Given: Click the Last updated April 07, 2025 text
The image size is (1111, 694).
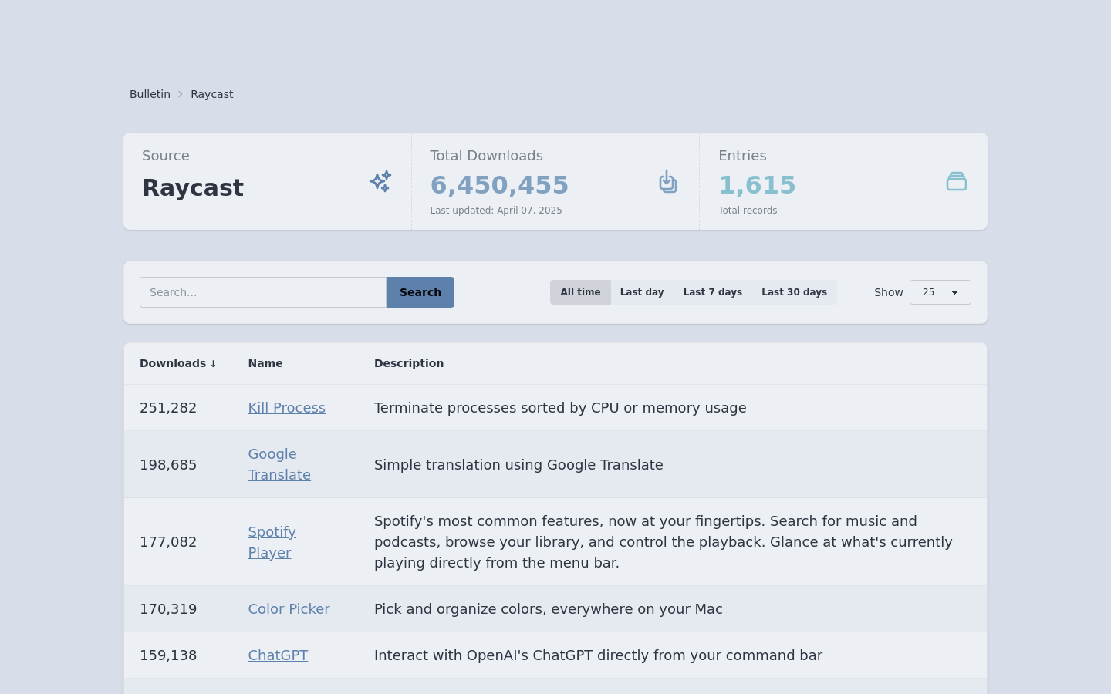Looking at the screenshot, I should [496, 211].
